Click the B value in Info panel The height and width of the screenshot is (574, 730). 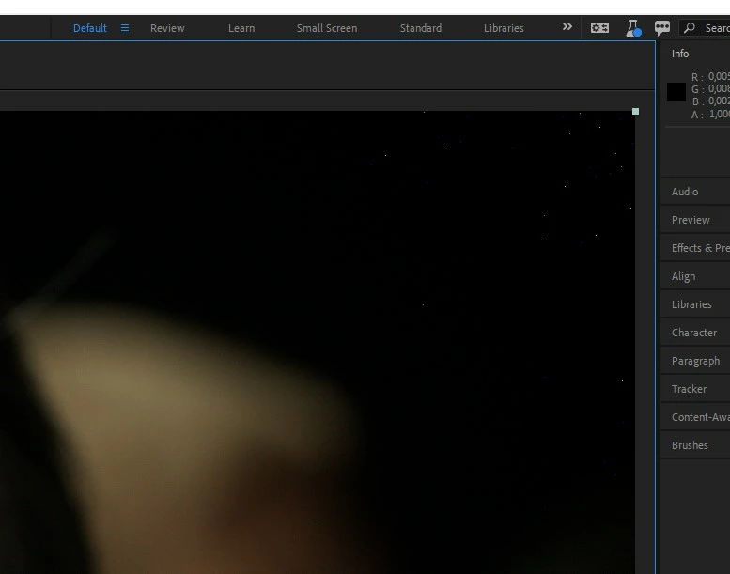(719, 101)
